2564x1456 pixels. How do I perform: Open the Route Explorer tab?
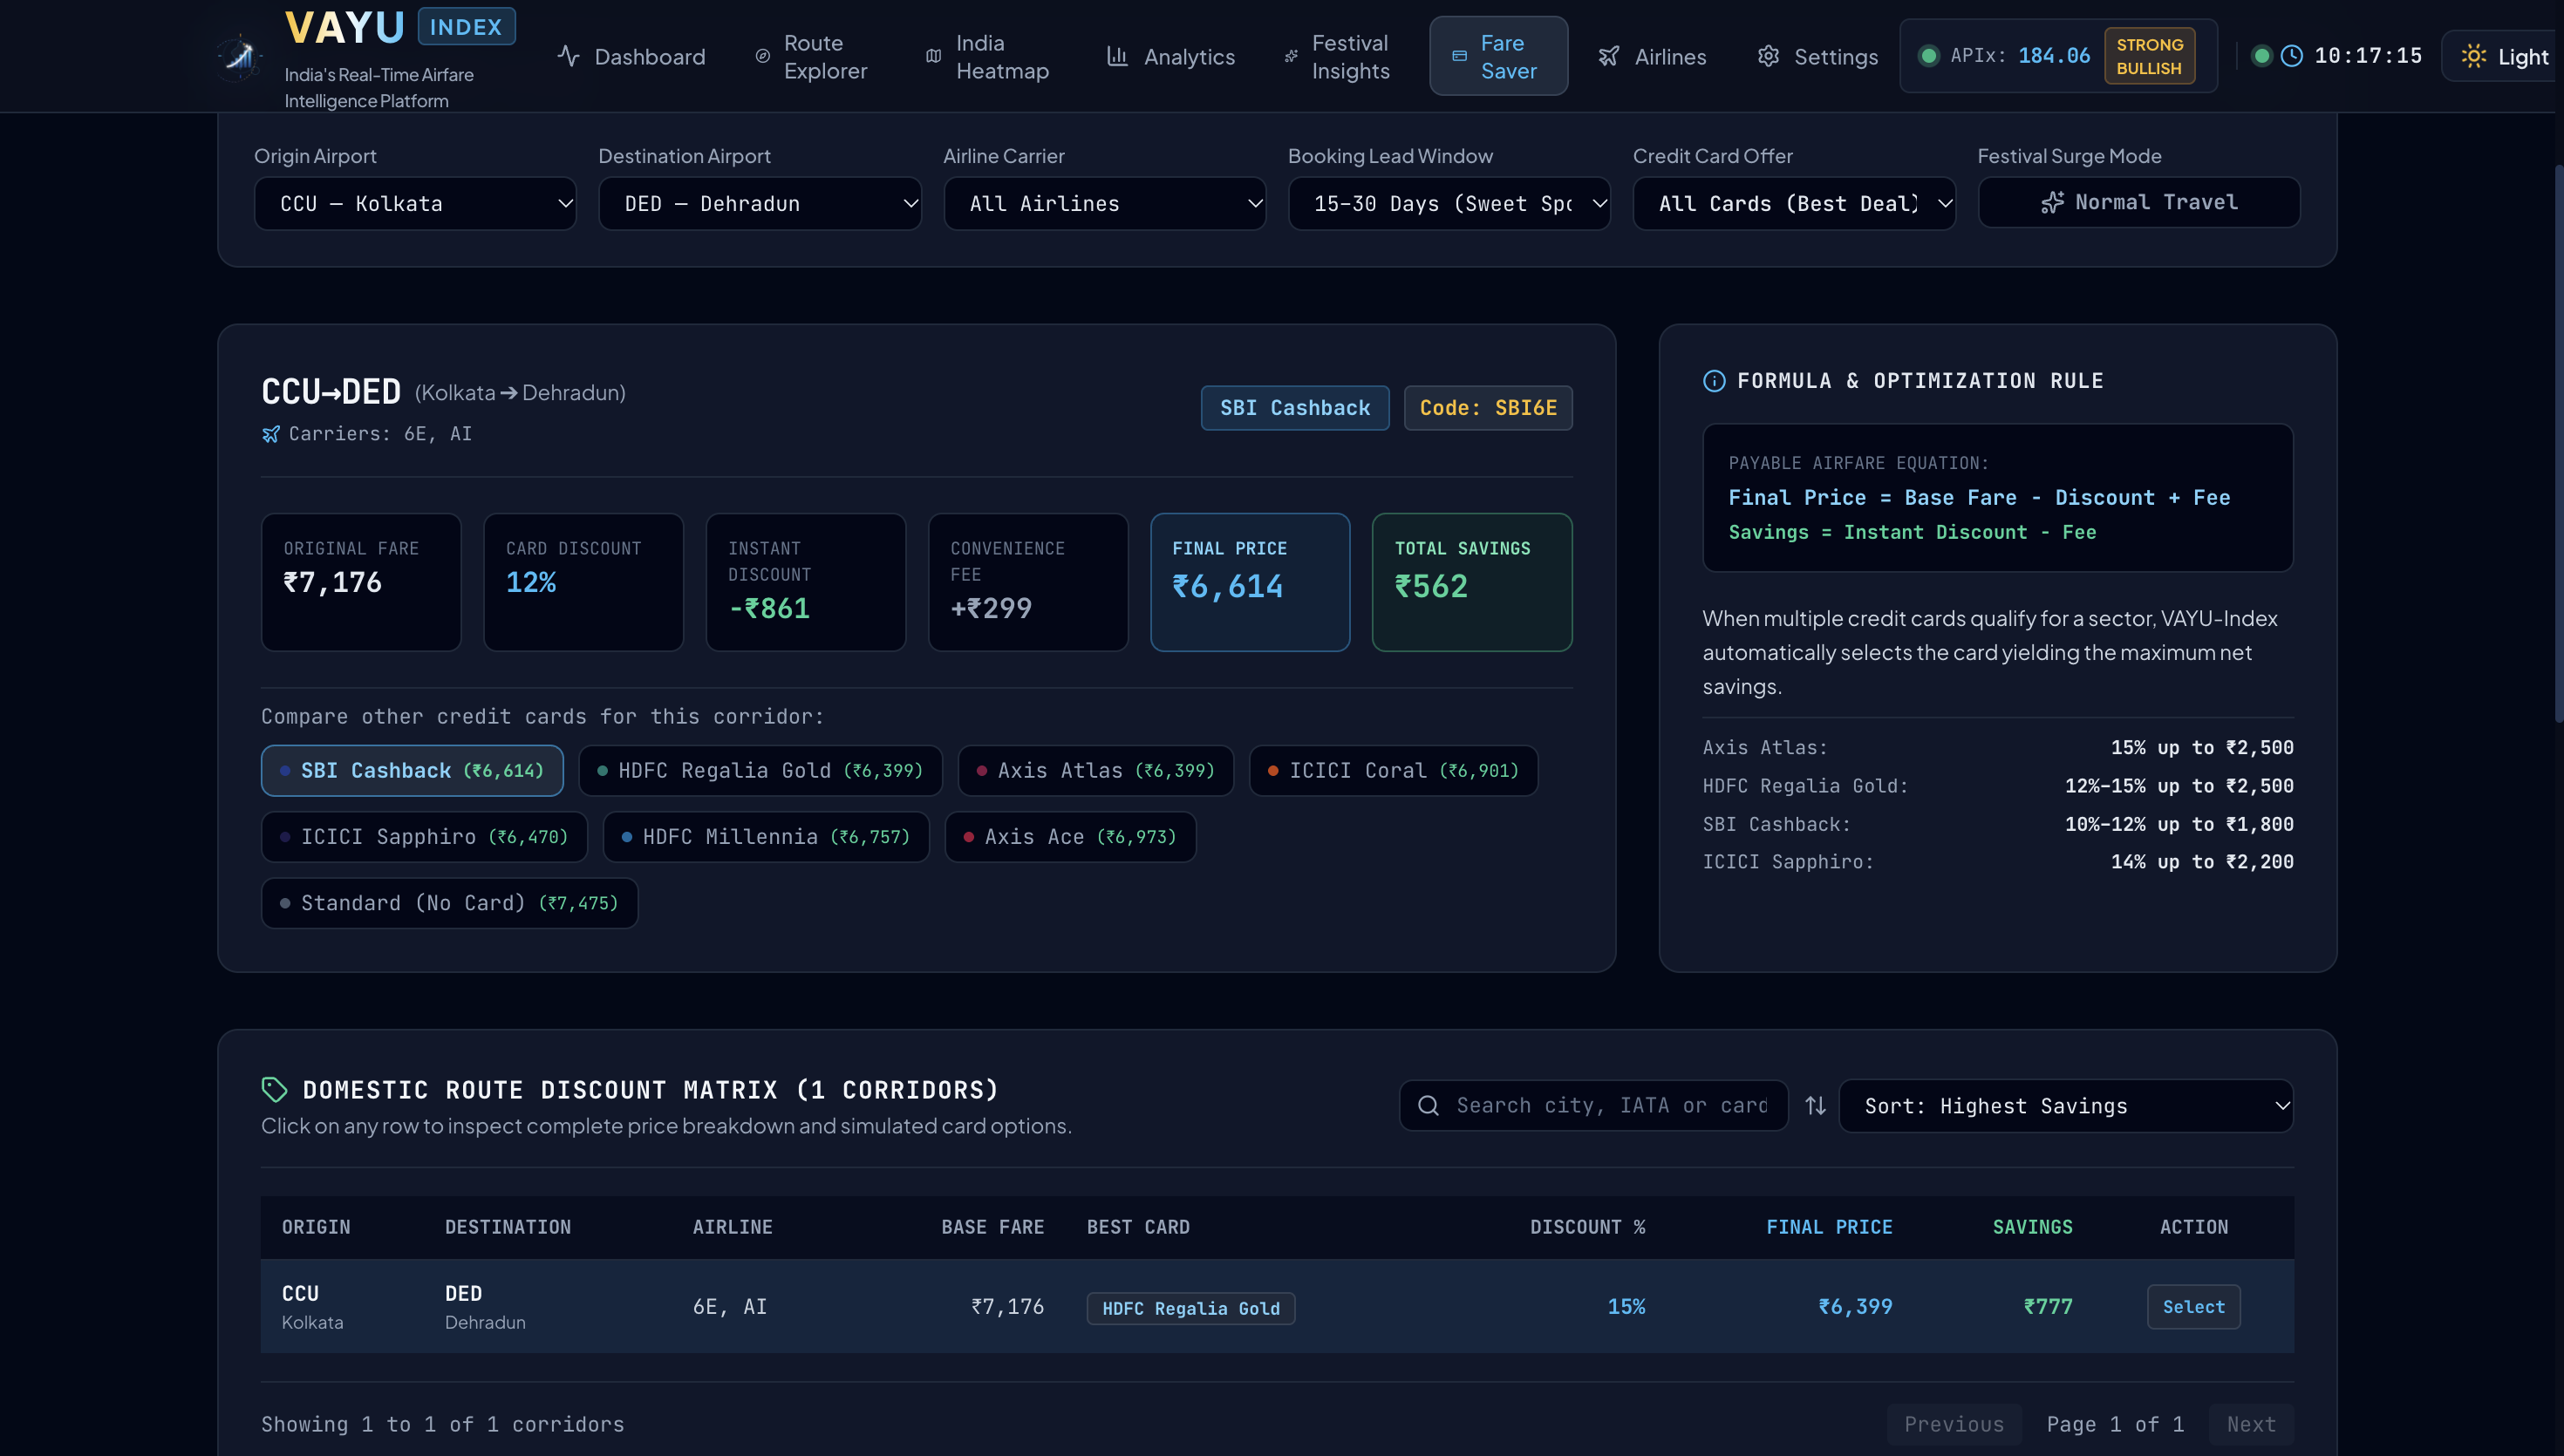tap(811, 56)
